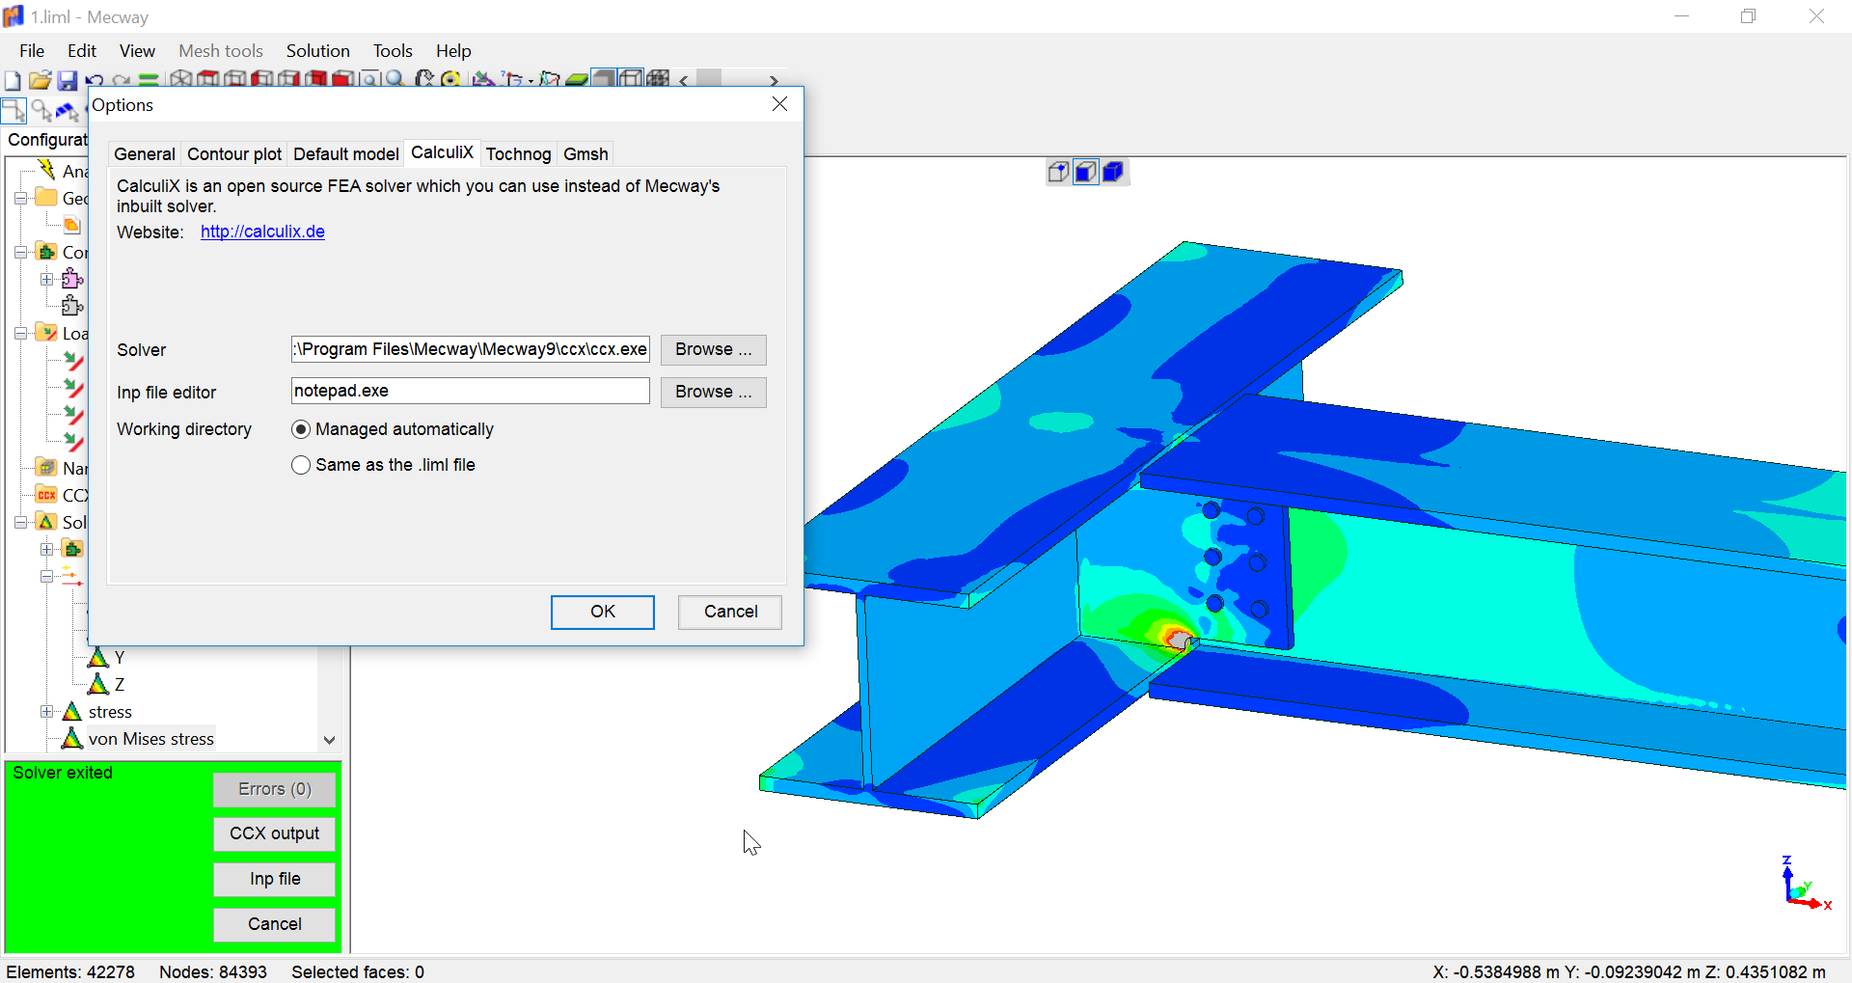Browse for the Inp file editor
This screenshot has height=983, width=1852.
[x=714, y=392]
